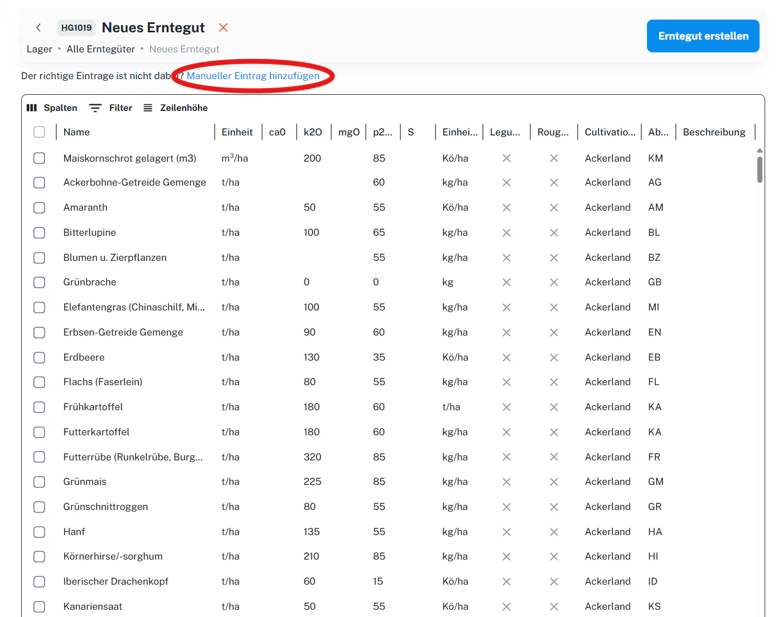Sort by the Beschreibung column header
The height and width of the screenshot is (617, 783).
(714, 132)
